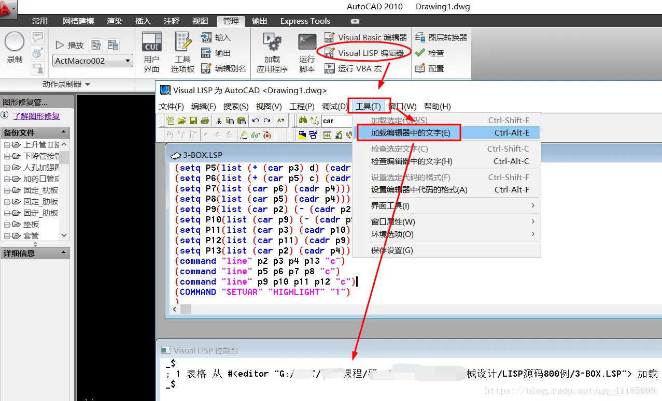Open the Visual LISP 编辑器
This screenshot has width=662, height=401.
point(364,53)
